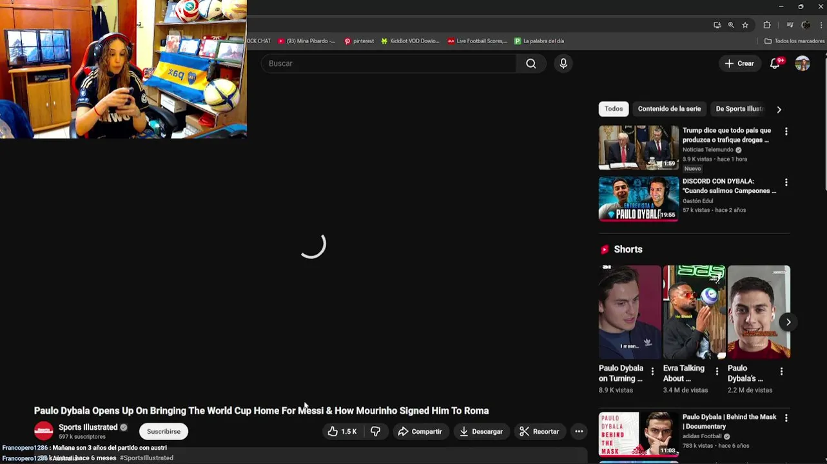Bookmark this page with star icon
Viewport: 827px width, 464px height.
tap(745, 25)
